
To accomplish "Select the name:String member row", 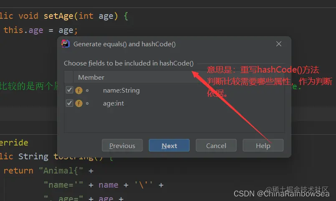I will 174,90.
